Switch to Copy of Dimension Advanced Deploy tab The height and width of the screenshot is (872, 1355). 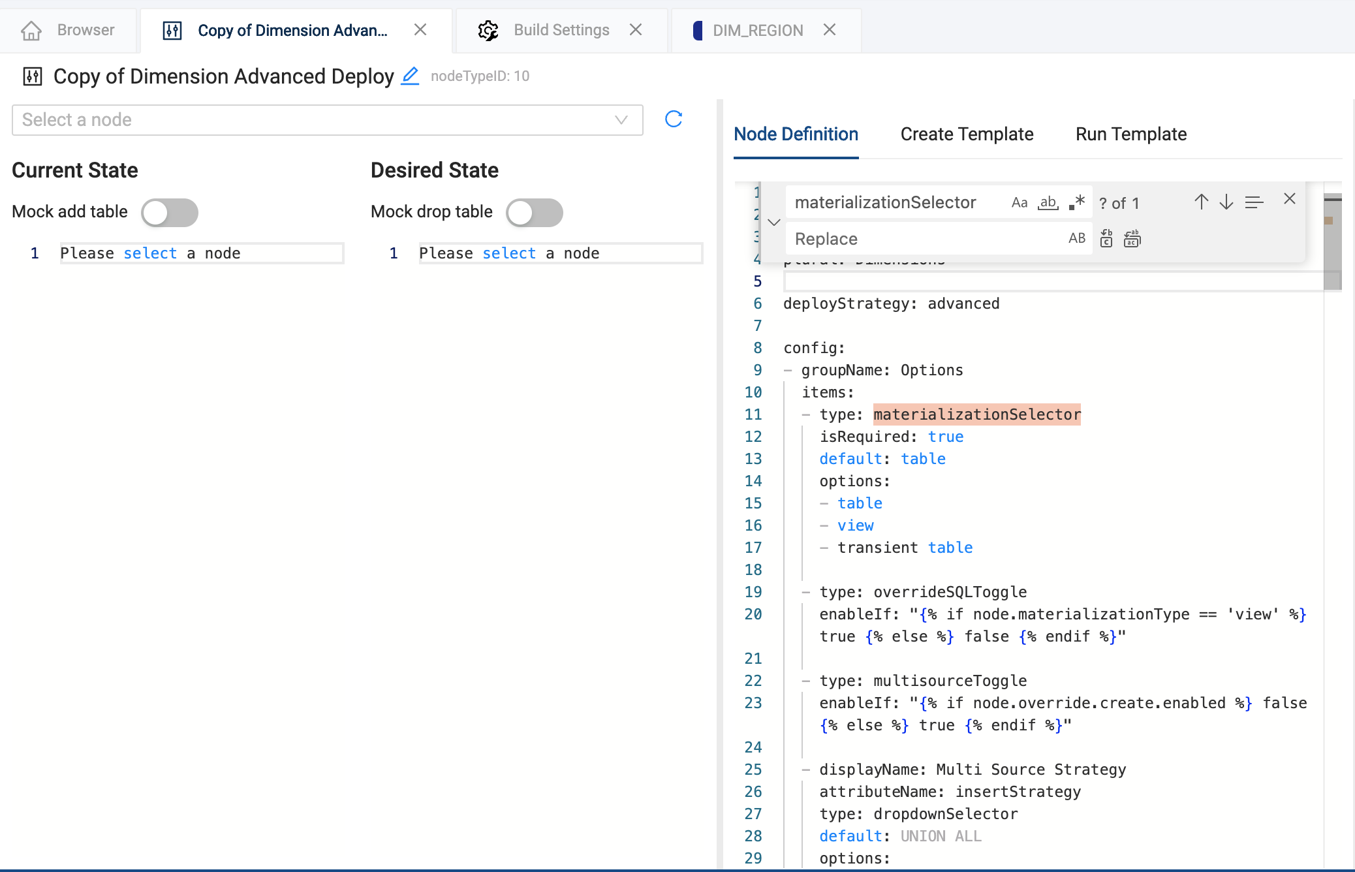point(296,30)
